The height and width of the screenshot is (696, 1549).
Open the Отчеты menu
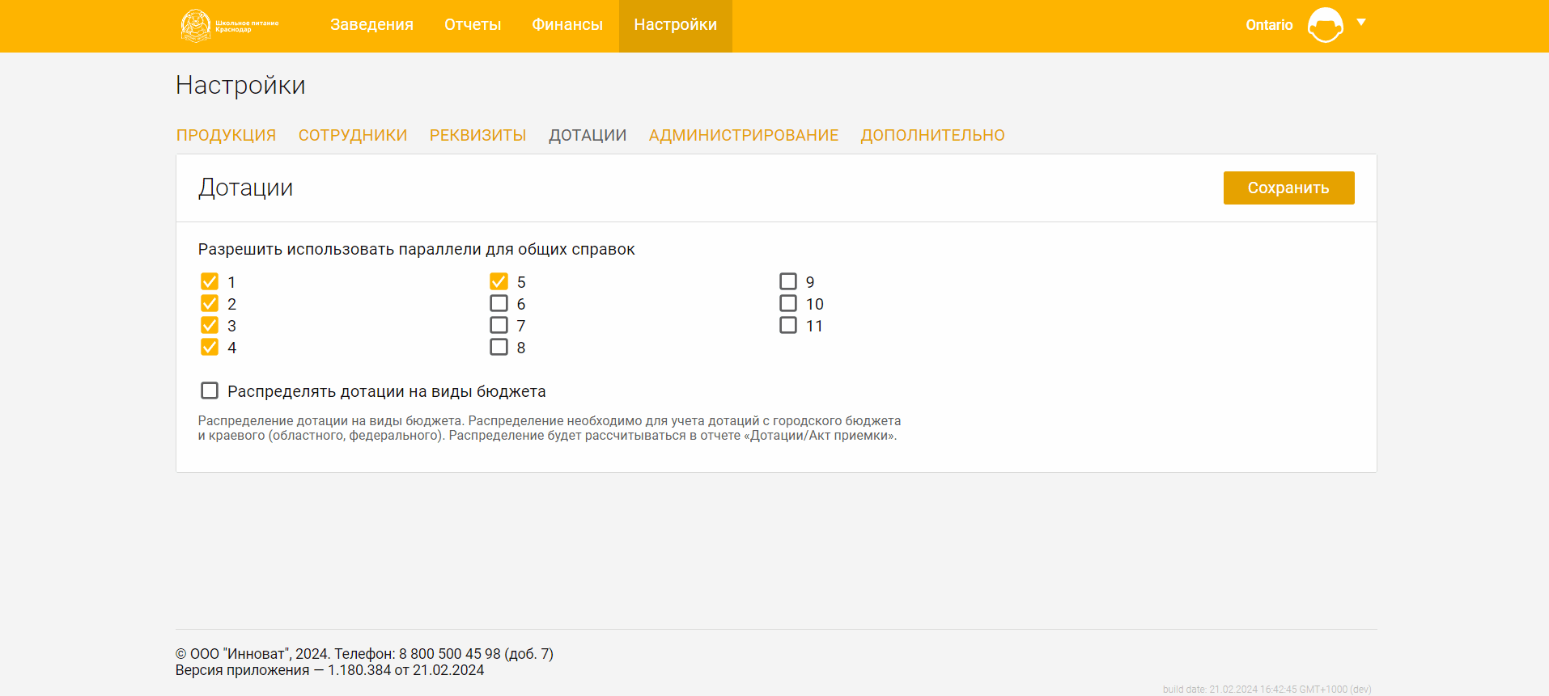(473, 25)
